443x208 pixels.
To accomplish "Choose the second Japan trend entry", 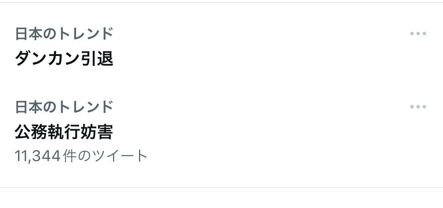I will tap(64, 132).
